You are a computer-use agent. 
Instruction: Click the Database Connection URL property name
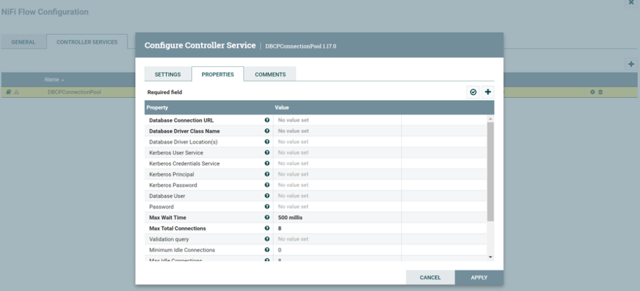click(x=181, y=120)
